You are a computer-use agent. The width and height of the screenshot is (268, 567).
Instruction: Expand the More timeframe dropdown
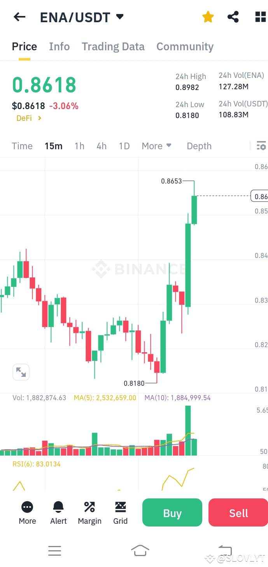pyautogui.click(x=156, y=146)
